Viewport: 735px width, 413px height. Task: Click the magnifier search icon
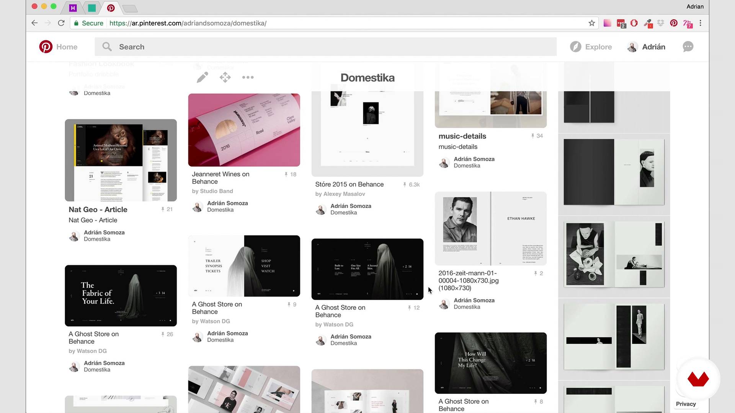[x=107, y=47]
